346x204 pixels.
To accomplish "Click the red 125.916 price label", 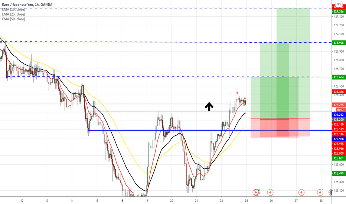I will tap(339, 149).
